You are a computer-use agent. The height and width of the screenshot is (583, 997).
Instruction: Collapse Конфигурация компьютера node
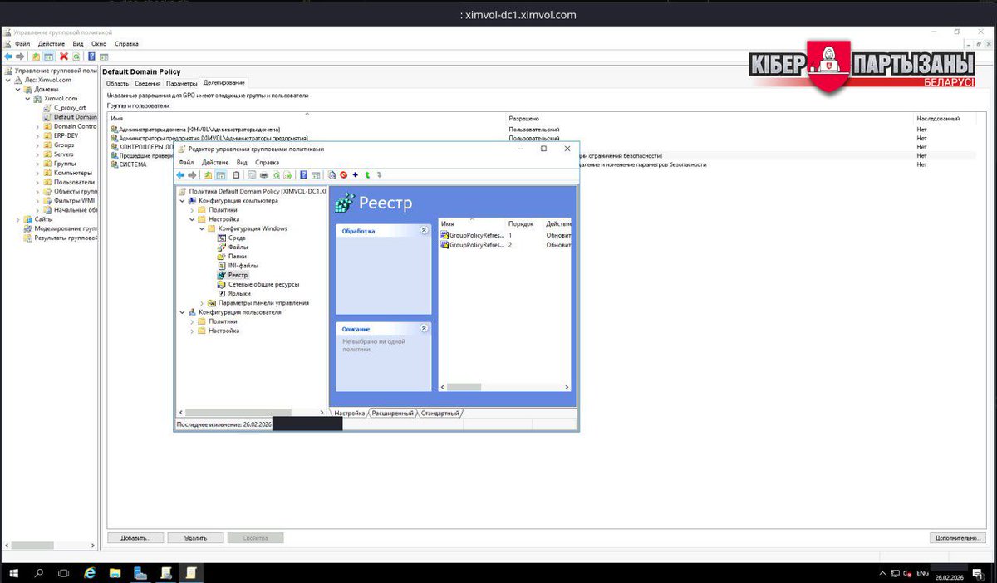[182, 201]
